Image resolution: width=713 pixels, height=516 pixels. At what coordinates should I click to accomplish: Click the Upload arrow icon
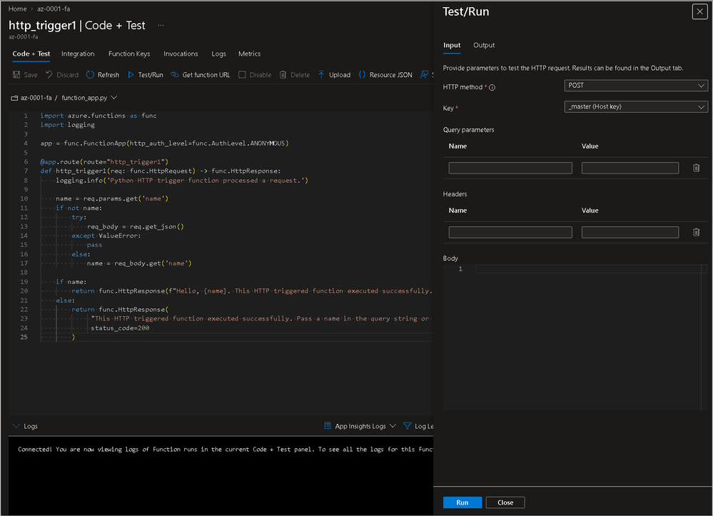(321, 74)
